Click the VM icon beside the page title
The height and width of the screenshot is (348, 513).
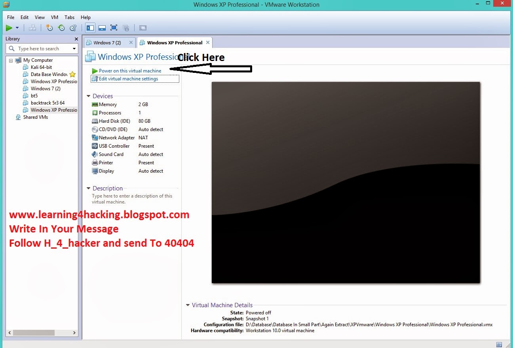pyautogui.click(x=91, y=57)
